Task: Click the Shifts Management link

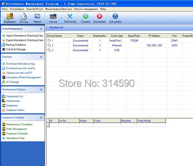Action: point(17,129)
